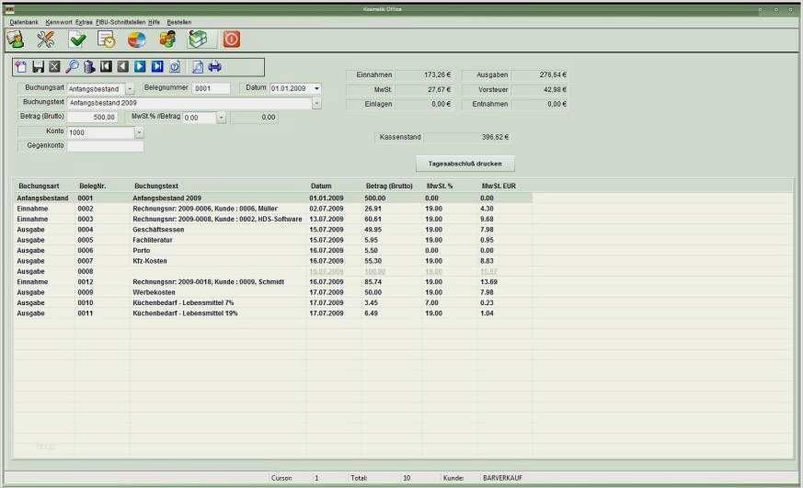Screen dimensions: 803x488
Task: Create new record with new-entry icon
Action: [21, 67]
